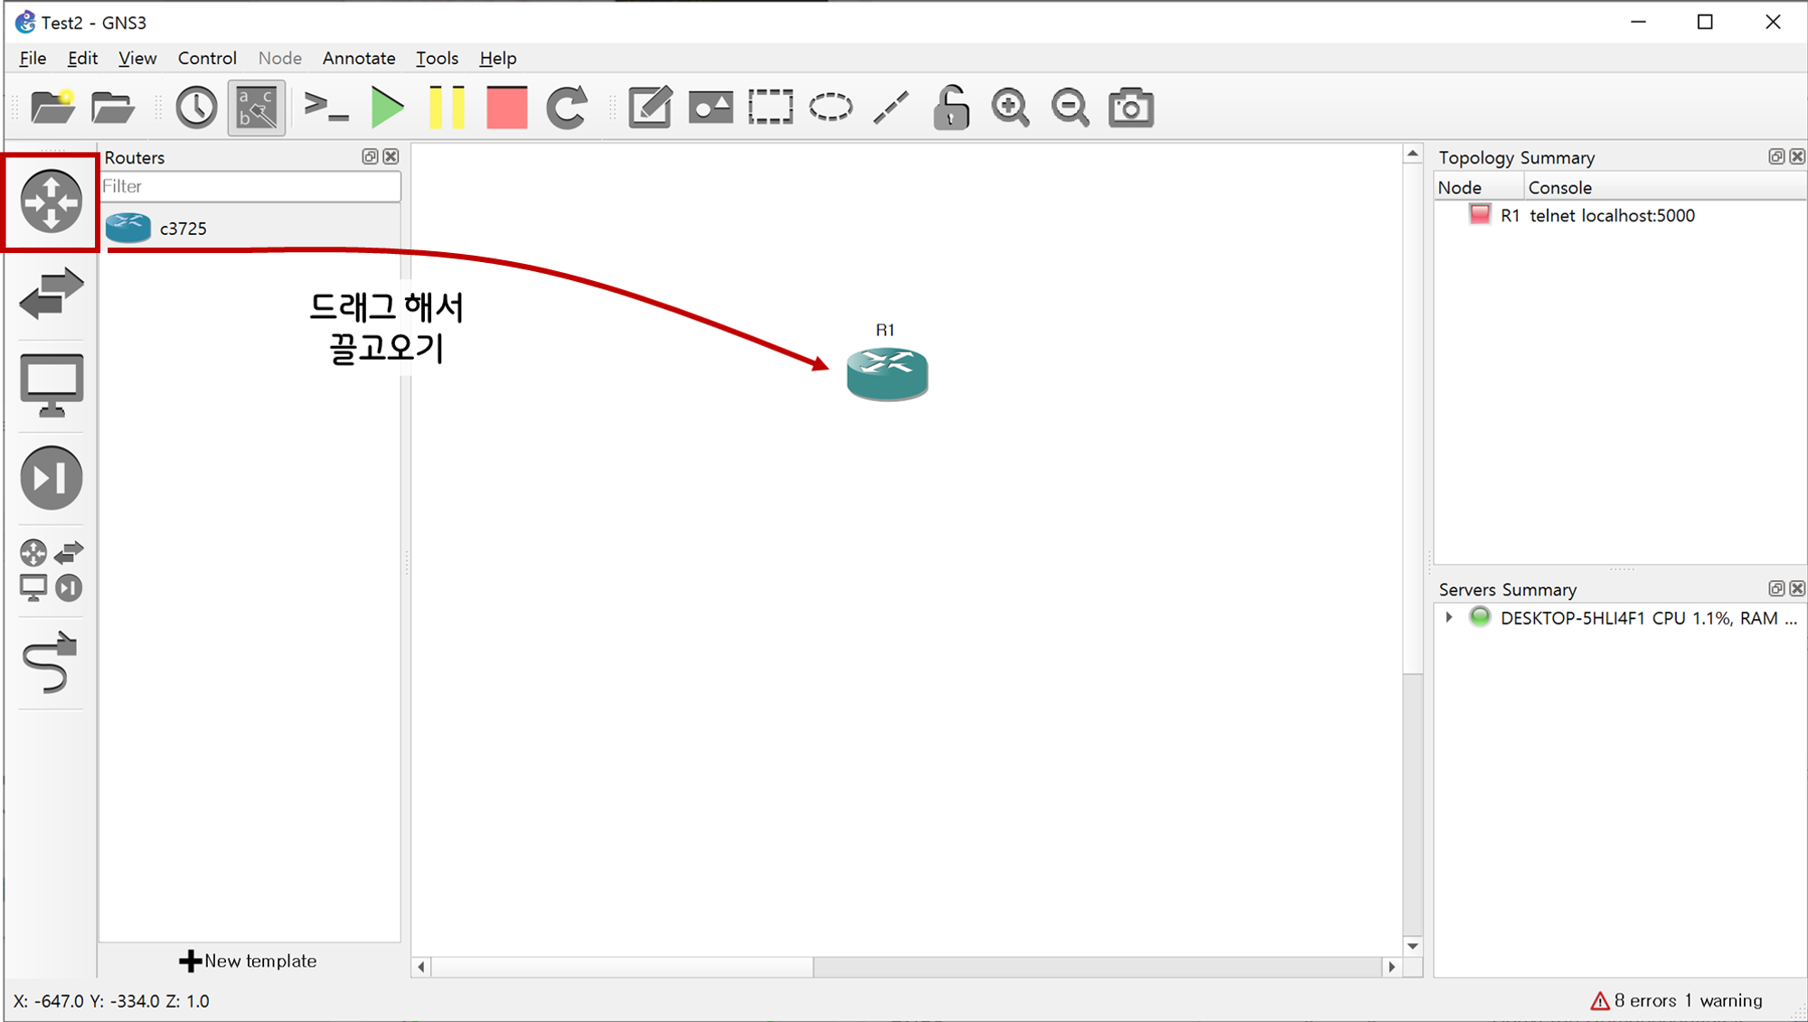Select the Add a note tool

650,108
